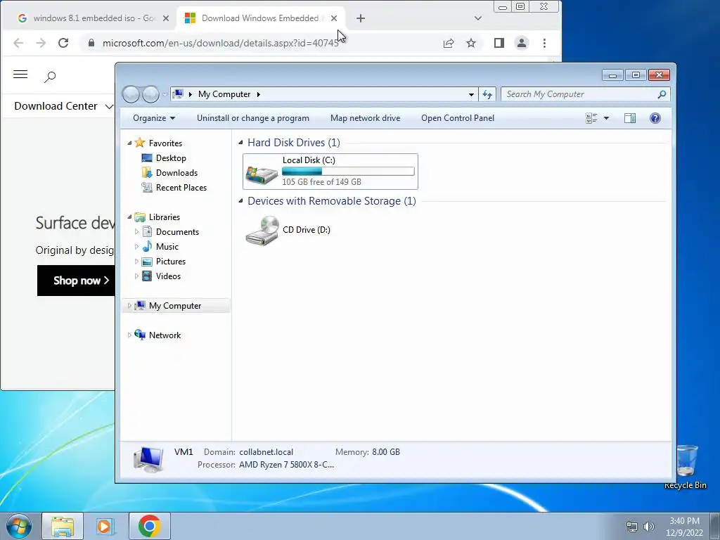Click Chrome's back arrow

coord(18,43)
